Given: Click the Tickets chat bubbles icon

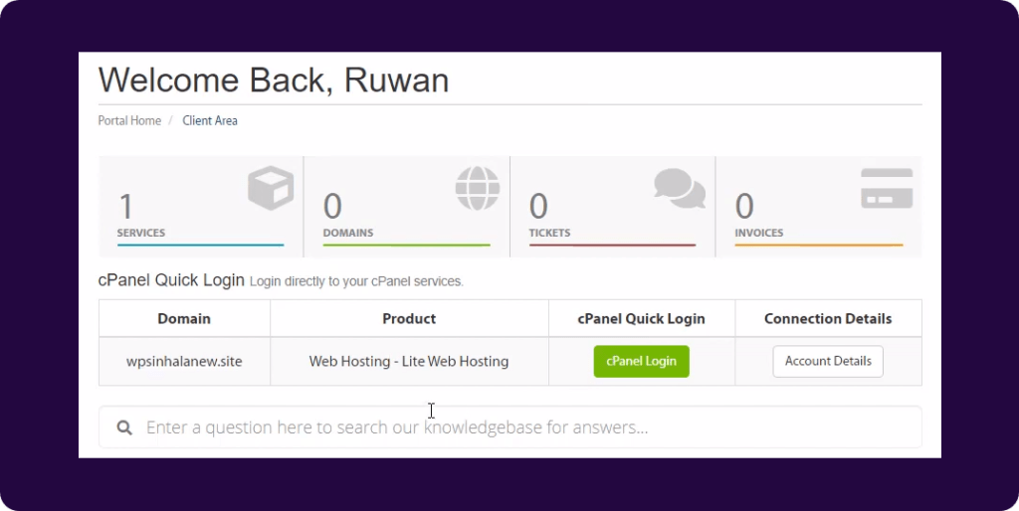Looking at the screenshot, I should click(x=680, y=188).
